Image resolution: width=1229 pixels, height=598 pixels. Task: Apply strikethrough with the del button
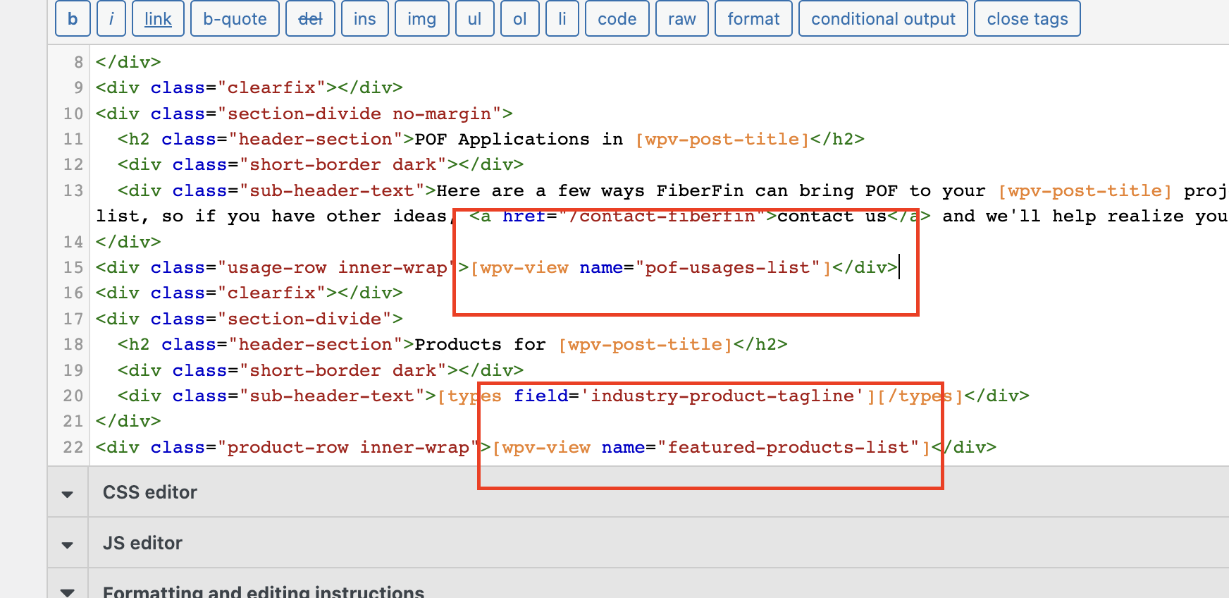pos(310,19)
